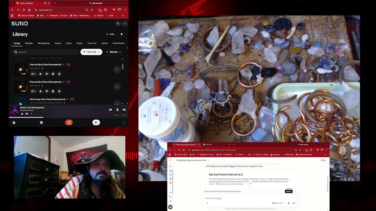Toggle the Claude sidebar panel icon

[x=170, y=160]
